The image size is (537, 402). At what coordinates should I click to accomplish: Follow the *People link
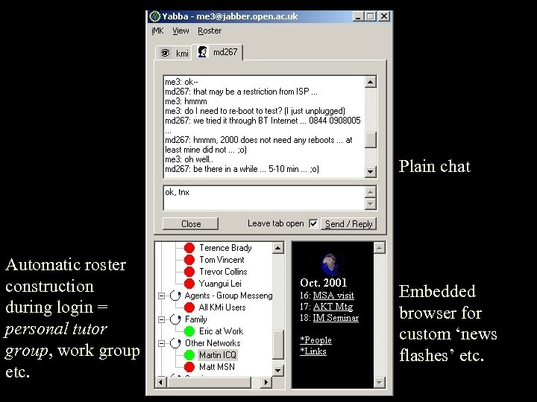pos(315,340)
